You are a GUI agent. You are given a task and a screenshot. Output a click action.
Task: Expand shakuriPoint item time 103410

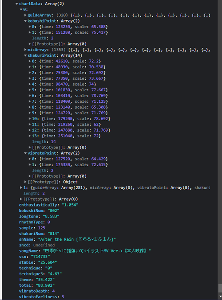30,95
